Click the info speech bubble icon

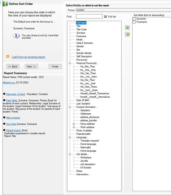pyautogui.click(x=16, y=36)
